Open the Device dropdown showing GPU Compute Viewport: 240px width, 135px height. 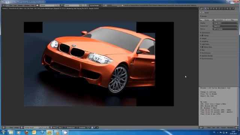click(x=225, y=29)
